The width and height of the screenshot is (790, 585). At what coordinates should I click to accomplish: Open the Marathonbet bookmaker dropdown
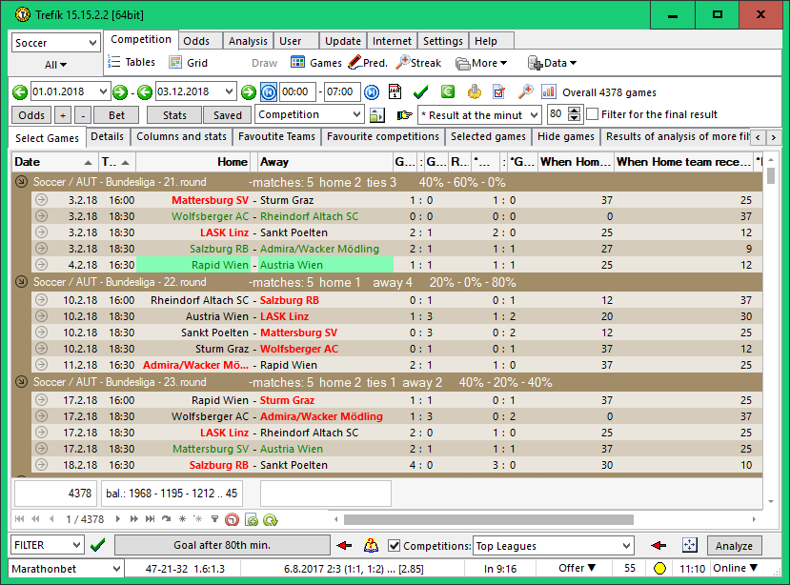(116, 569)
